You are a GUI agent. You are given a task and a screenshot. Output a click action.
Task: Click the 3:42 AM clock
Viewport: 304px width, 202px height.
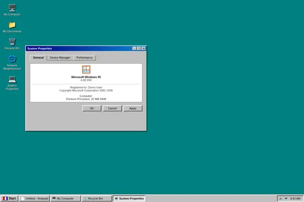[x=295, y=199]
